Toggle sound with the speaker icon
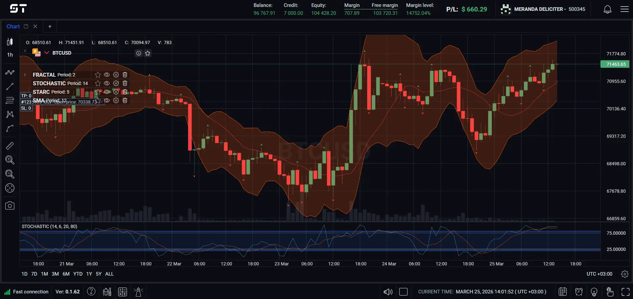The image size is (633, 299). click(x=388, y=292)
